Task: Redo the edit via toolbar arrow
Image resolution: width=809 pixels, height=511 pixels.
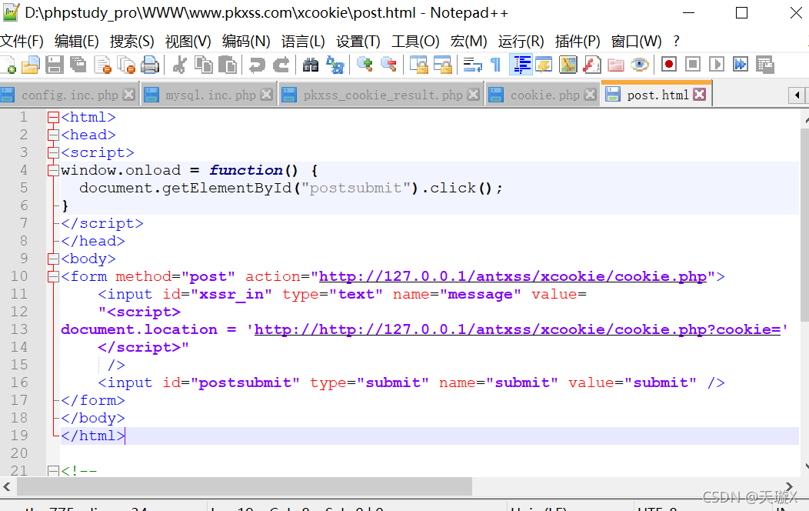Action: pos(281,65)
